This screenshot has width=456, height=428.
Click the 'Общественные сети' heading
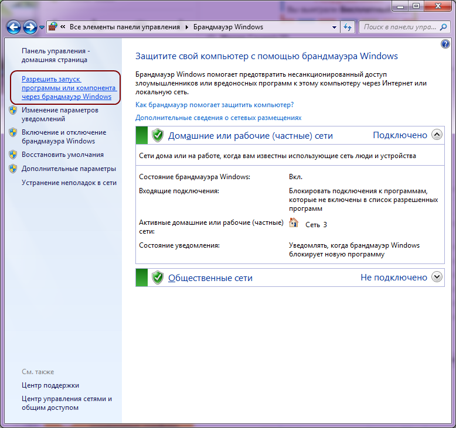210,278
